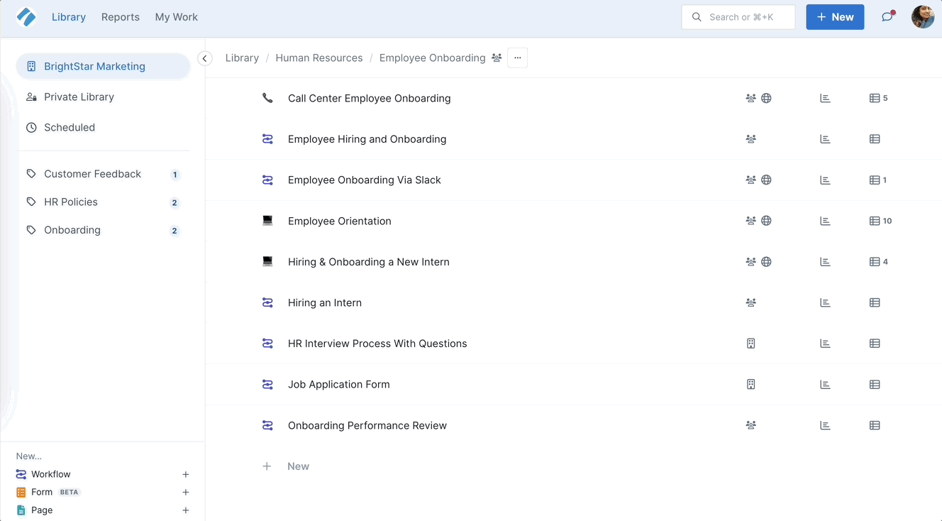Click laptop icon of Hiring & Onboarding a New Intern
The image size is (942, 521).
click(x=267, y=262)
